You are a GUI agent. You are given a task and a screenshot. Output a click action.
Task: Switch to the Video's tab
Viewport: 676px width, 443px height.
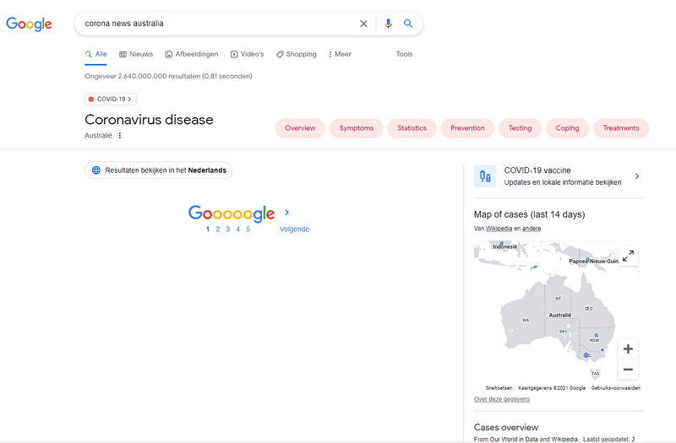click(247, 54)
